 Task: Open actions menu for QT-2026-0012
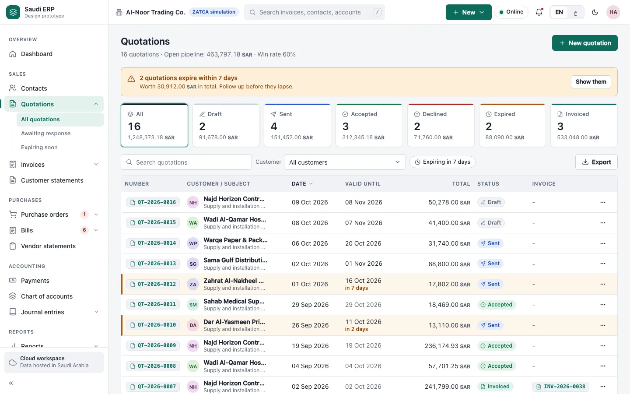point(603,284)
